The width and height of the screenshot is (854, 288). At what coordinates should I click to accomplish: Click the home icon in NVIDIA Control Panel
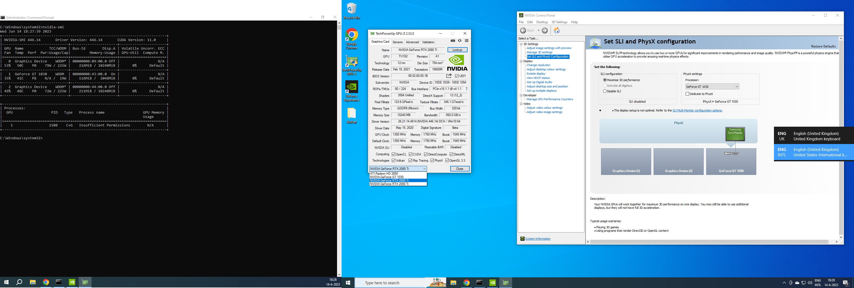click(x=557, y=30)
